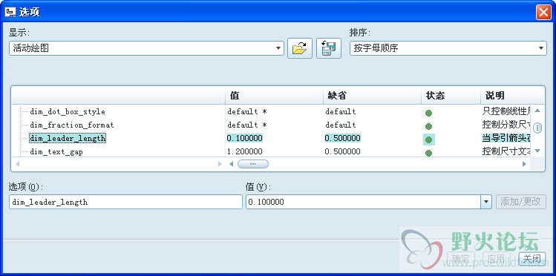Select the dim_leader_length option row
The width and height of the screenshot is (556, 276).
[68, 138]
